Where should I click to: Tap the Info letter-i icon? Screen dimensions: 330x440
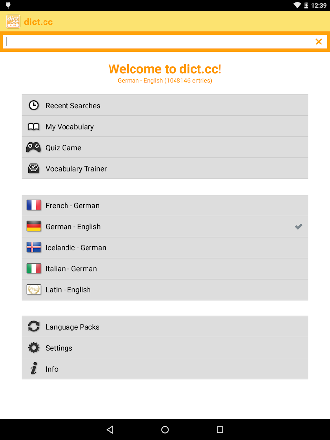pyautogui.click(x=34, y=369)
